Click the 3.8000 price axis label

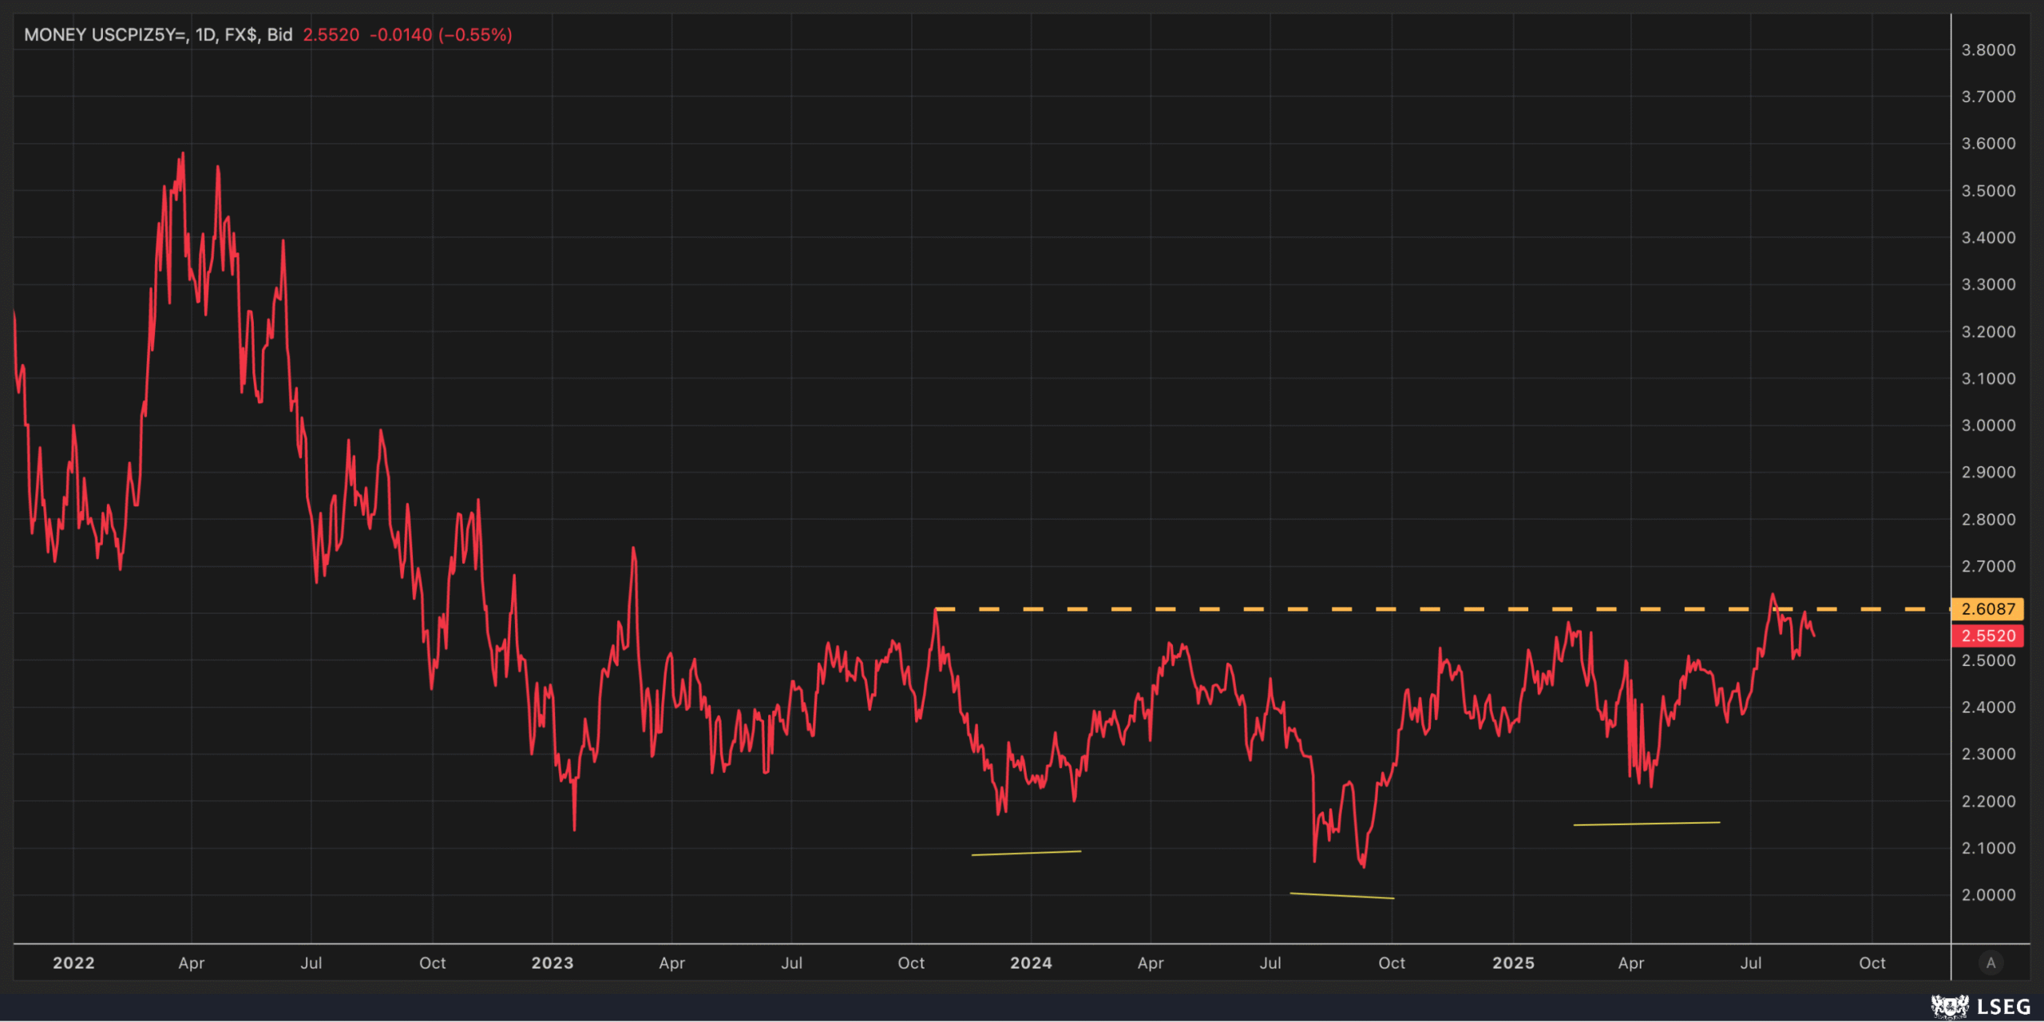1988,50
